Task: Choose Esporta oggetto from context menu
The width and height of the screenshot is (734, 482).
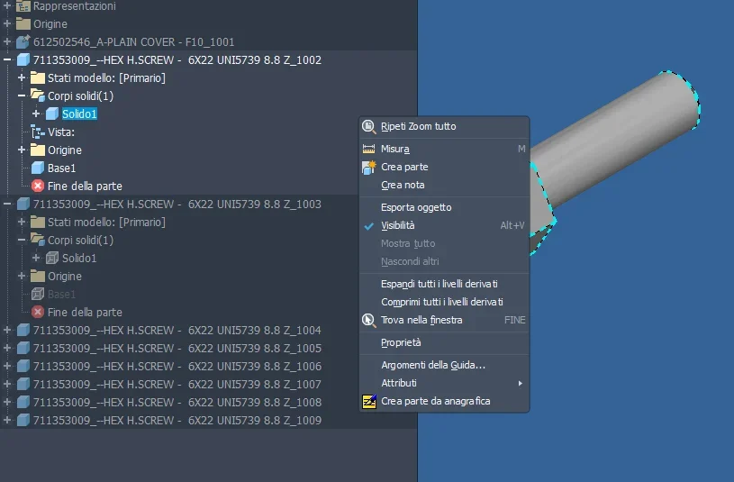Action: pos(416,207)
